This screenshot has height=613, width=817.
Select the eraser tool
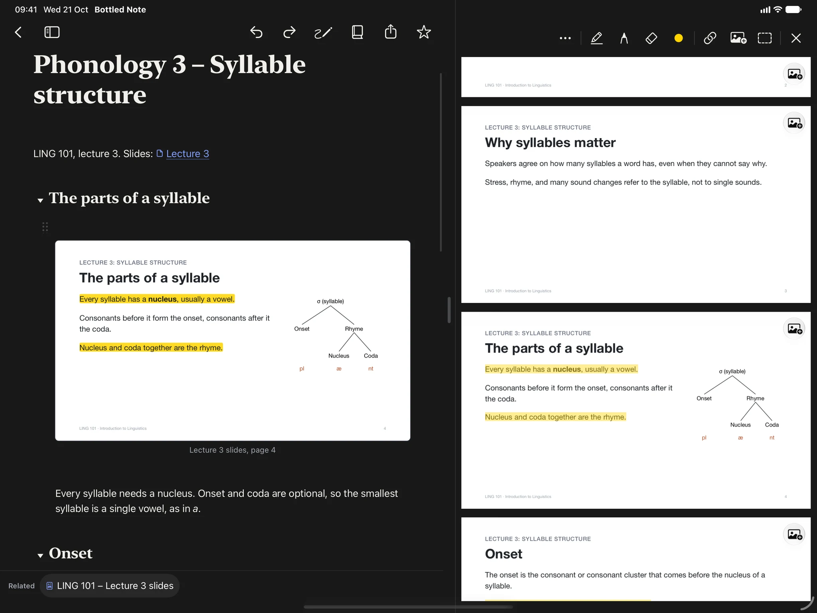coord(651,38)
